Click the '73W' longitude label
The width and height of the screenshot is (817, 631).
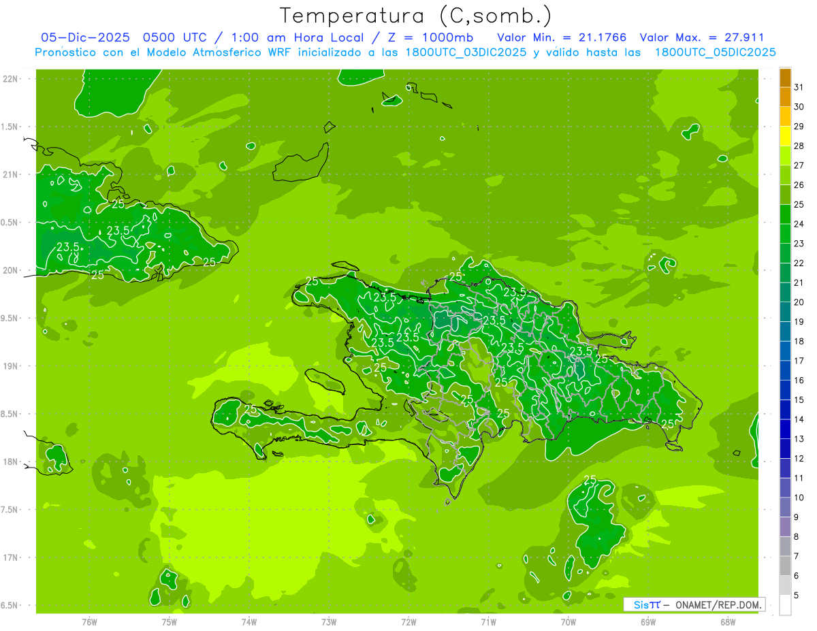pos(329,621)
